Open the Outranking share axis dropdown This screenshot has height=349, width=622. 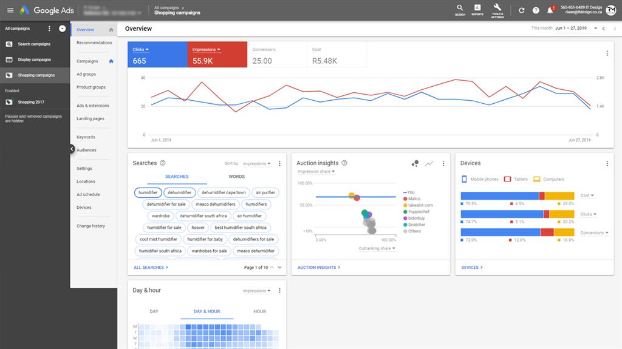pos(377,248)
